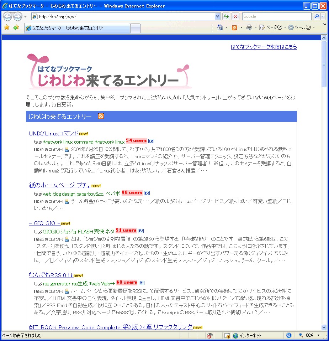Click the popup blocker icon in status bar

(227, 336)
